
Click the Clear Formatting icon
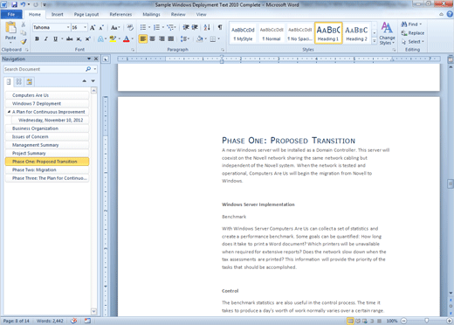pyautogui.click(x=130, y=27)
